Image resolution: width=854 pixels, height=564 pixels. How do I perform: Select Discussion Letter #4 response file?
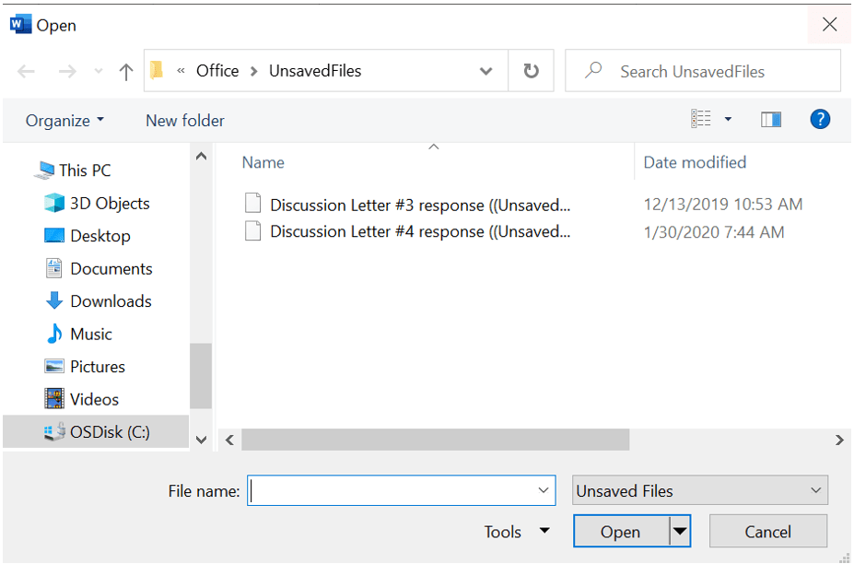click(419, 232)
